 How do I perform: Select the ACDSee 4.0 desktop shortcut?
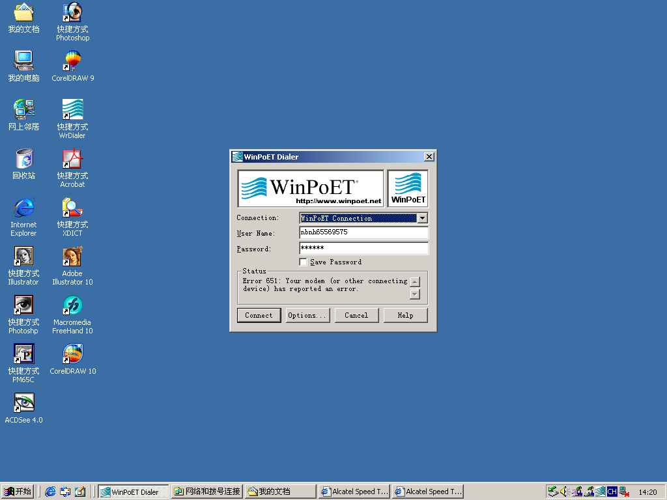[24, 409]
